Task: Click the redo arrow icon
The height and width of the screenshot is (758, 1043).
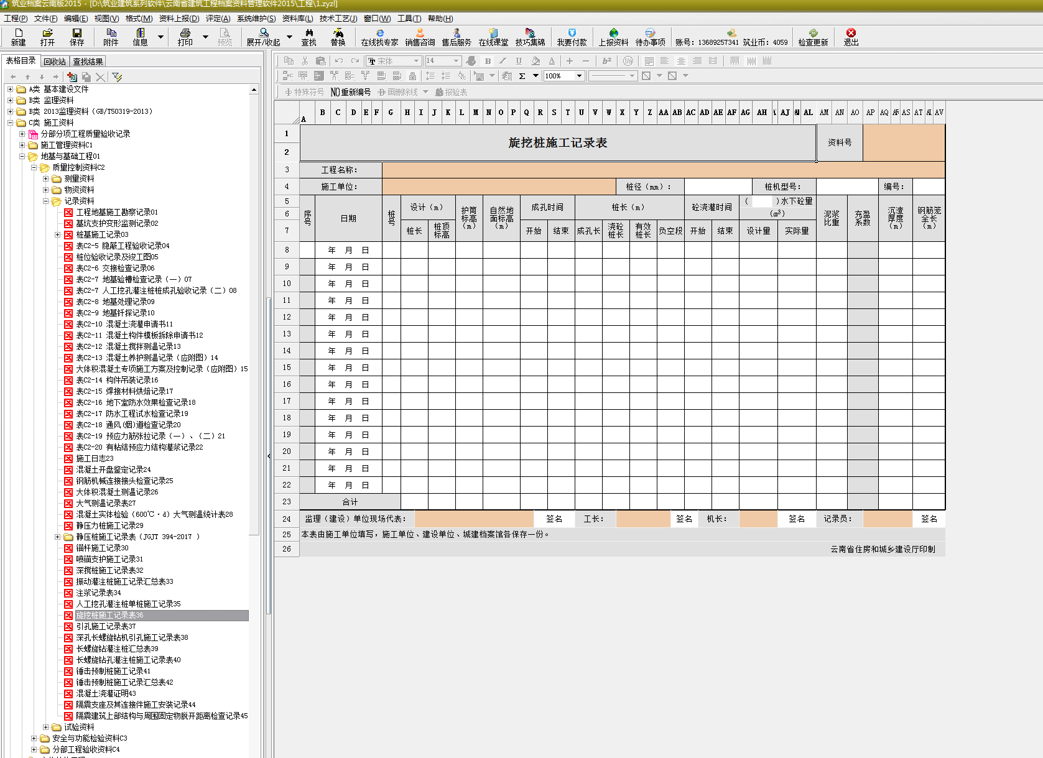Action: (x=355, y=61)
